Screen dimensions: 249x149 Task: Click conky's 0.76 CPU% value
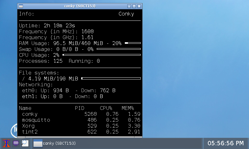(112, 114)
